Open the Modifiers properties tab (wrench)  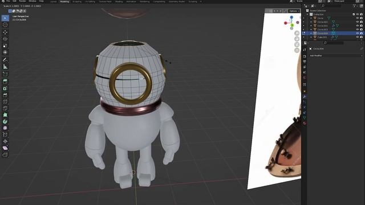pos(305,96)
